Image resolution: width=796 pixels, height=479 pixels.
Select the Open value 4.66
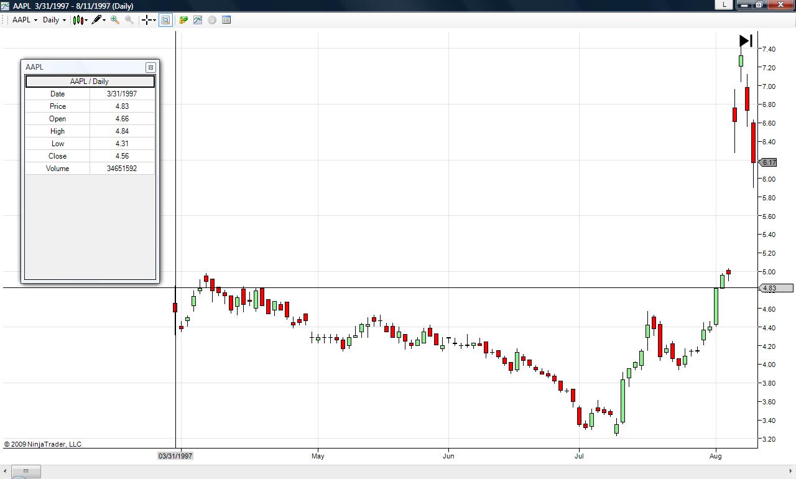pyautogui.click(x=122, y=119)
